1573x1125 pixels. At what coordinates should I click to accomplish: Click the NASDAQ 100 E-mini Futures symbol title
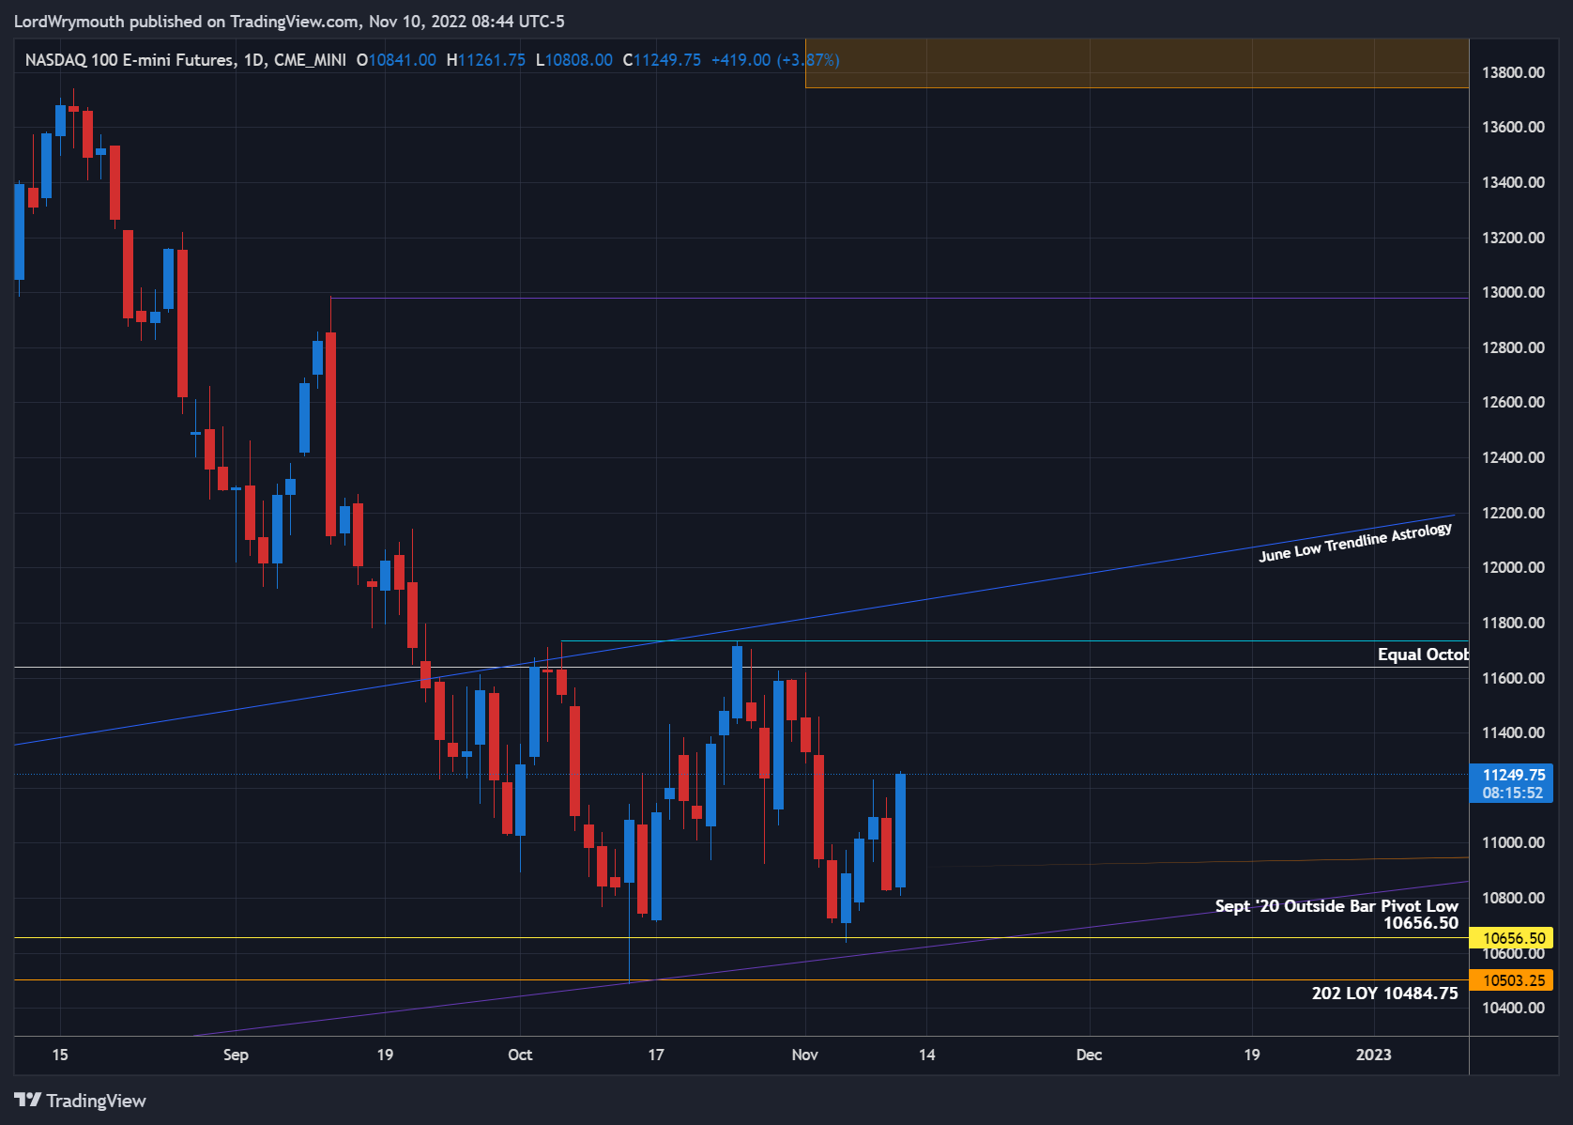click(x=130, y=60)
